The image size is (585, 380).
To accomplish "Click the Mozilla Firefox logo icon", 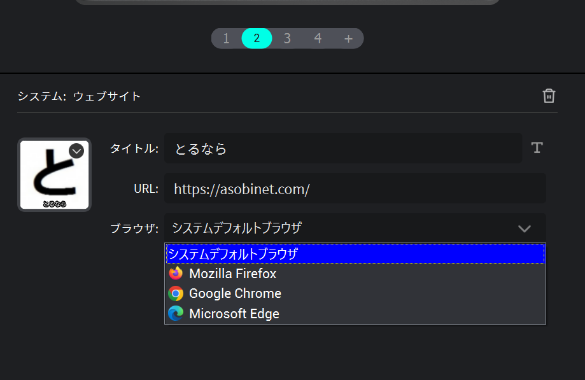I will pyautogui.click(x=176, y=274).
